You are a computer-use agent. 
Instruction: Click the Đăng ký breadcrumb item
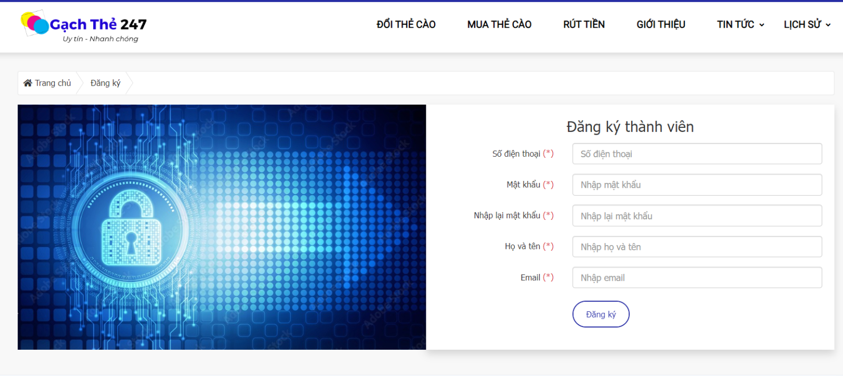coord(105,83)
